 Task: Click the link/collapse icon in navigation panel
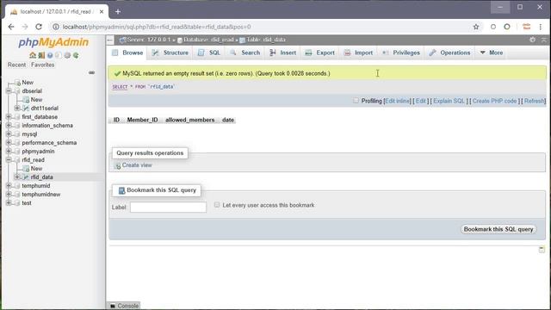pyautogui.click(x=91, y=72)
